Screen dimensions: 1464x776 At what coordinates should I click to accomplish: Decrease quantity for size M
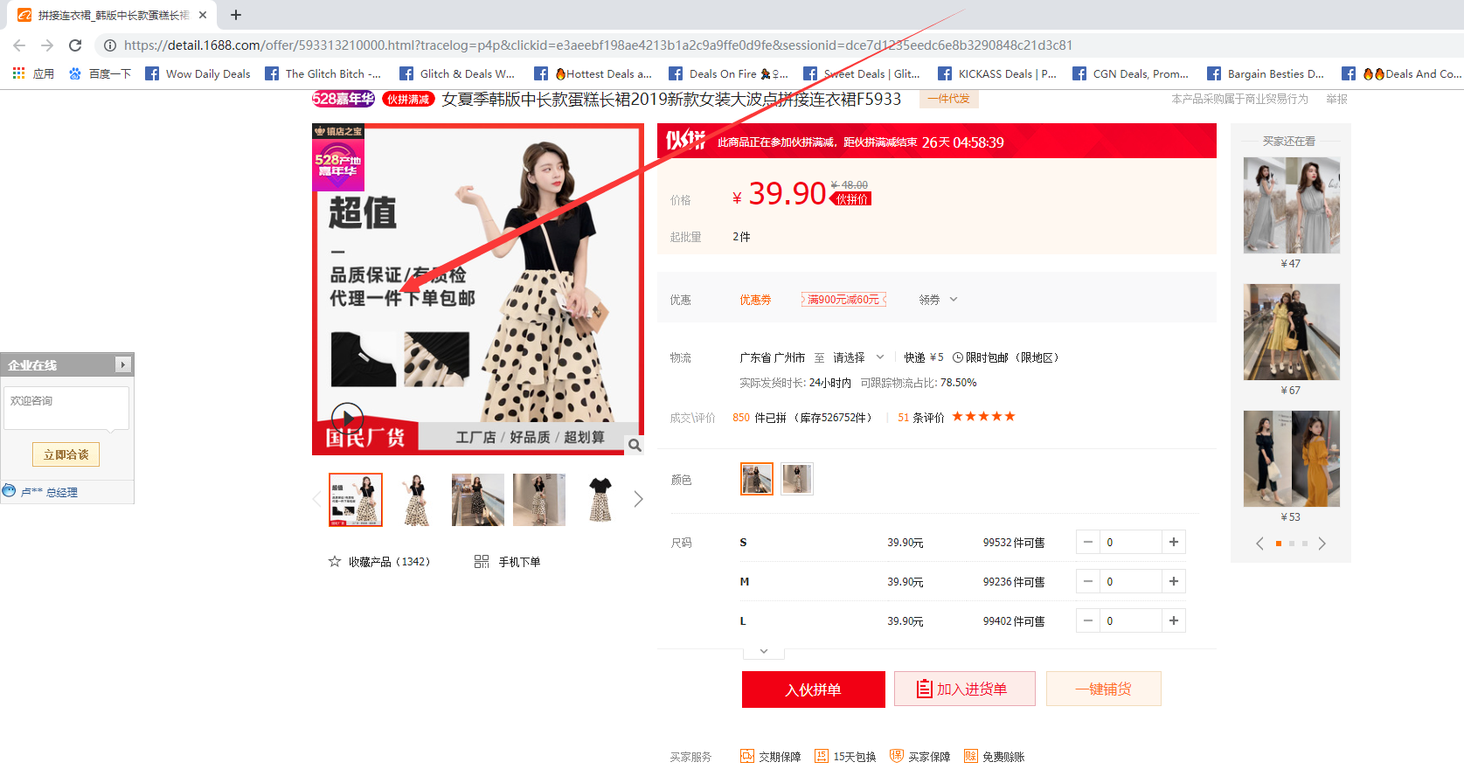pos(1088,582)
